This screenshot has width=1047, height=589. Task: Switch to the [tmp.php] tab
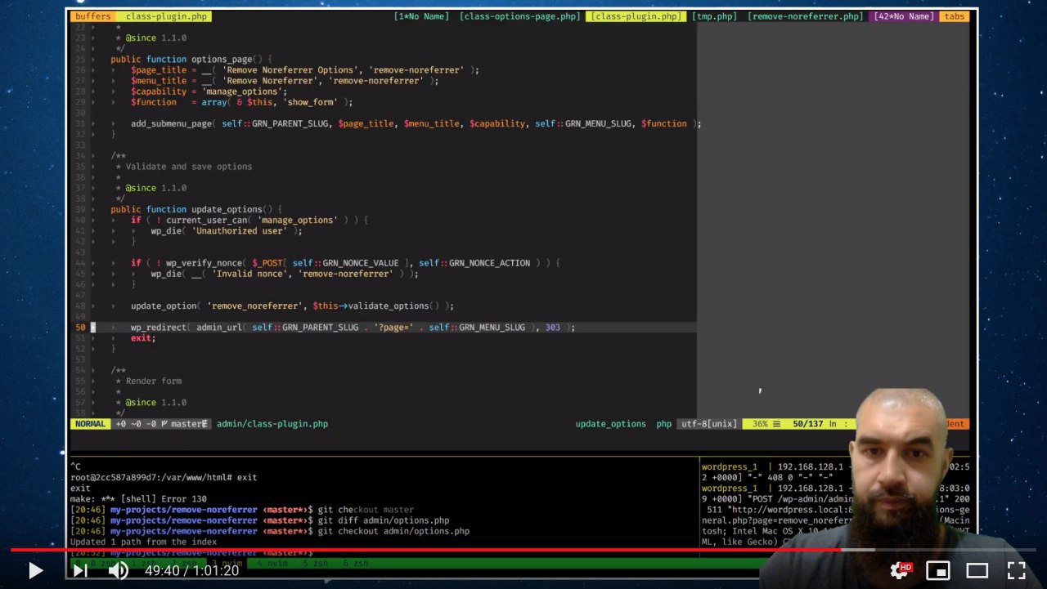(714, 16)
